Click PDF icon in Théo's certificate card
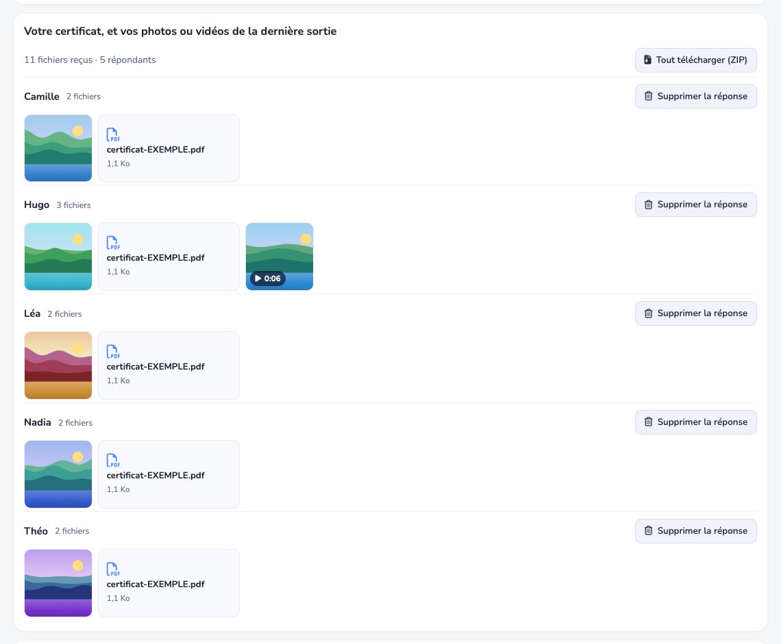Viewport: 781px width, 644px height. 113,569
